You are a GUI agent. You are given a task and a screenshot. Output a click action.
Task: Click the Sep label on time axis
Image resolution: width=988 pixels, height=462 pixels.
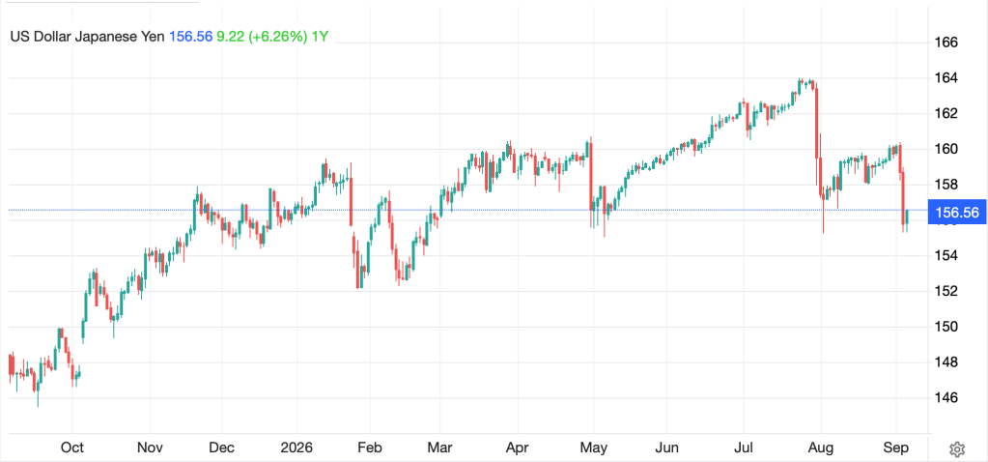[897, 448]
